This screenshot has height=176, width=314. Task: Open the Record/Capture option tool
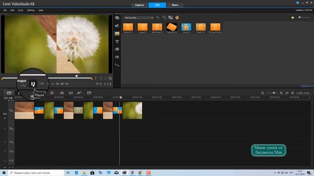[x=52, y=93]
